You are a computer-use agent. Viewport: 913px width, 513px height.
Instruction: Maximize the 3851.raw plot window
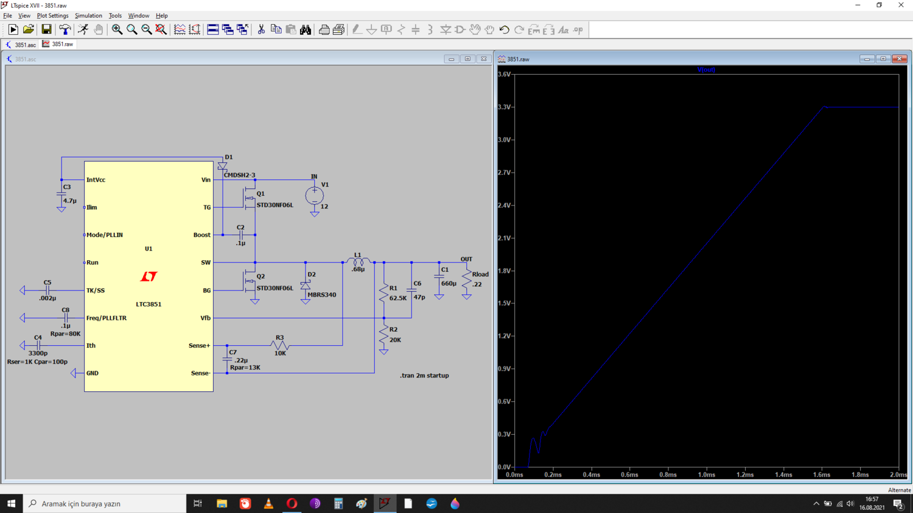[883, 59]
